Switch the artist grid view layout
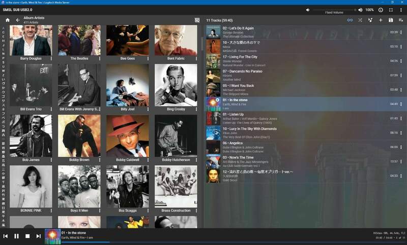The height and width of the screenshot is (245, 407). (x=197, y=20)
